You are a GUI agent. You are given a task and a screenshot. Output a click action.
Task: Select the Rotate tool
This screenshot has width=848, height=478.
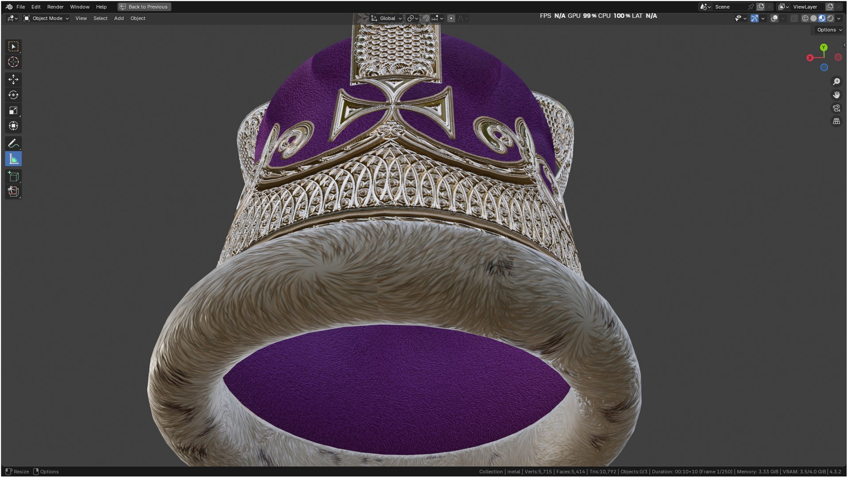tap(13, 95)
